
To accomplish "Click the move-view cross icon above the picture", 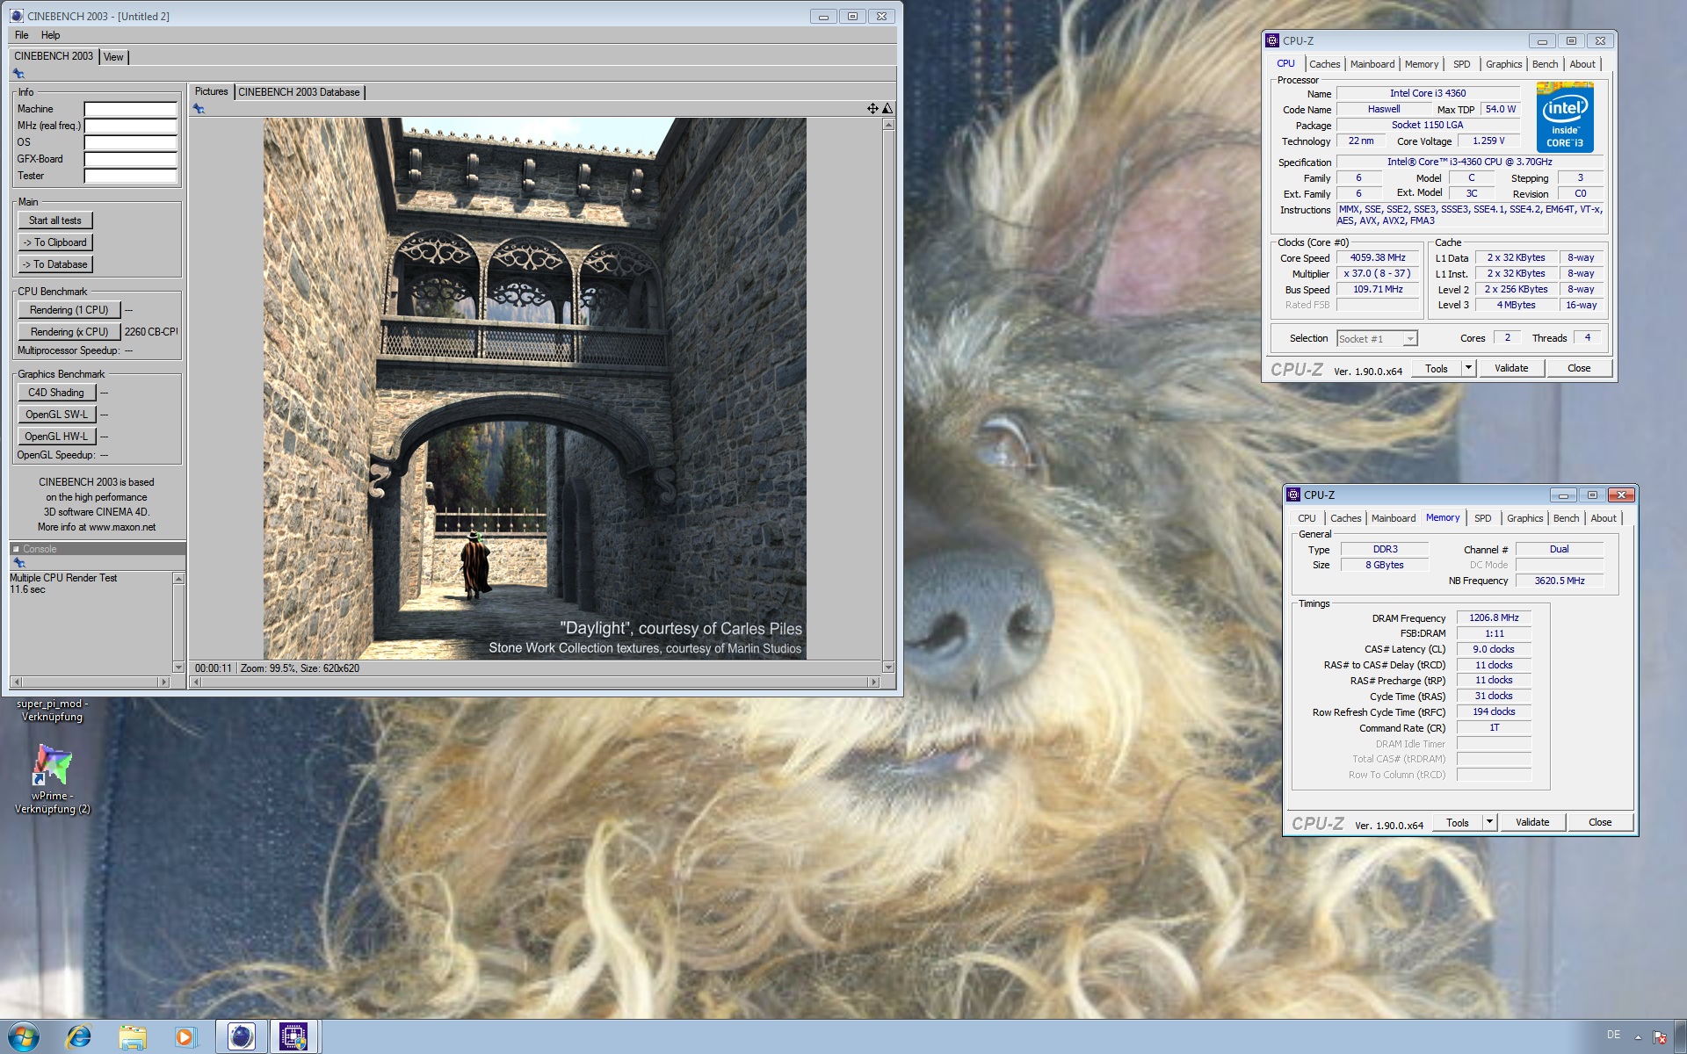I will [872, 108].
